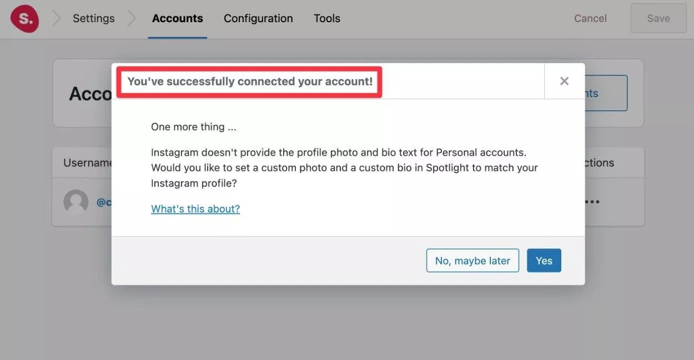Viewport: 694px width, 360px height.
Task: Click the Username column header
Action: point(88,163)
